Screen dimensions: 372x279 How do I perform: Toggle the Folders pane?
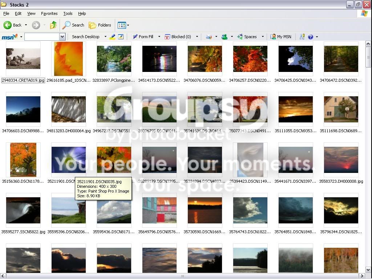100,25
